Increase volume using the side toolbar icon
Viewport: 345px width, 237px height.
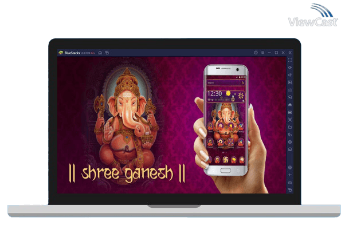[x=290, y=68]
